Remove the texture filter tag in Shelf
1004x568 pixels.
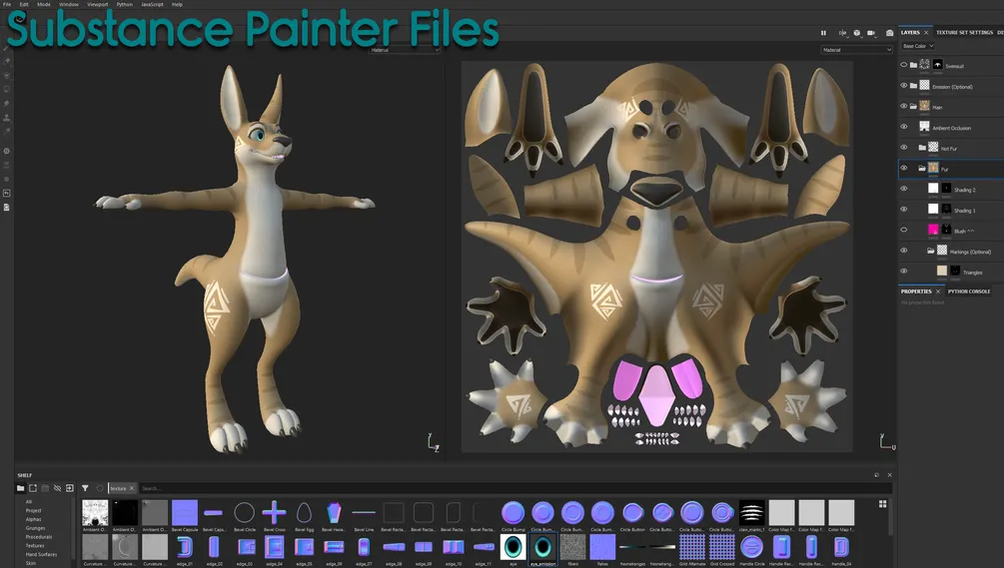[x=132, y=488]
